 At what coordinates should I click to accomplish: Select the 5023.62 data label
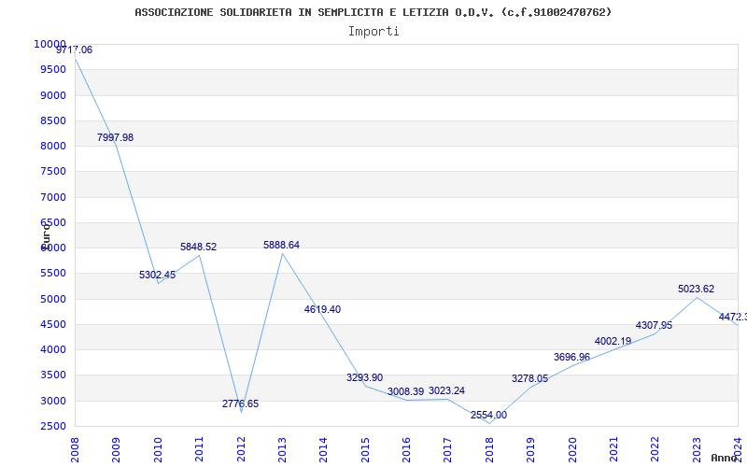pos(696,289)
